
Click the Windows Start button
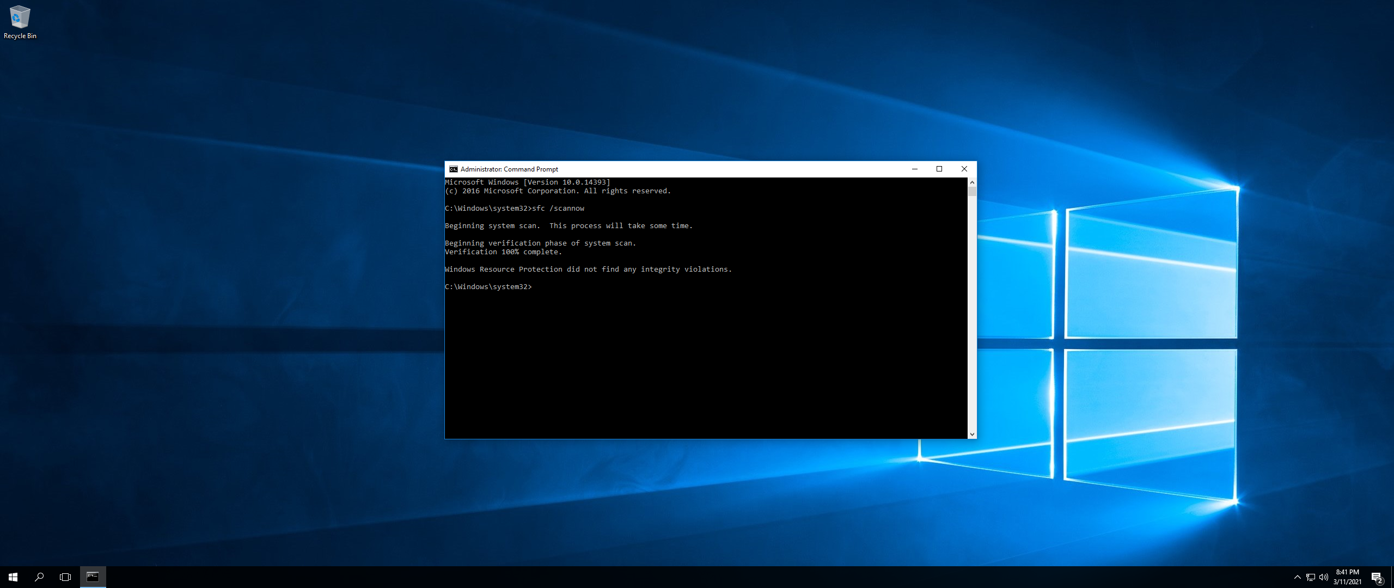13,577
